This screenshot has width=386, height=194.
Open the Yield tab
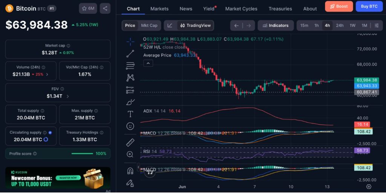point(209,9)
